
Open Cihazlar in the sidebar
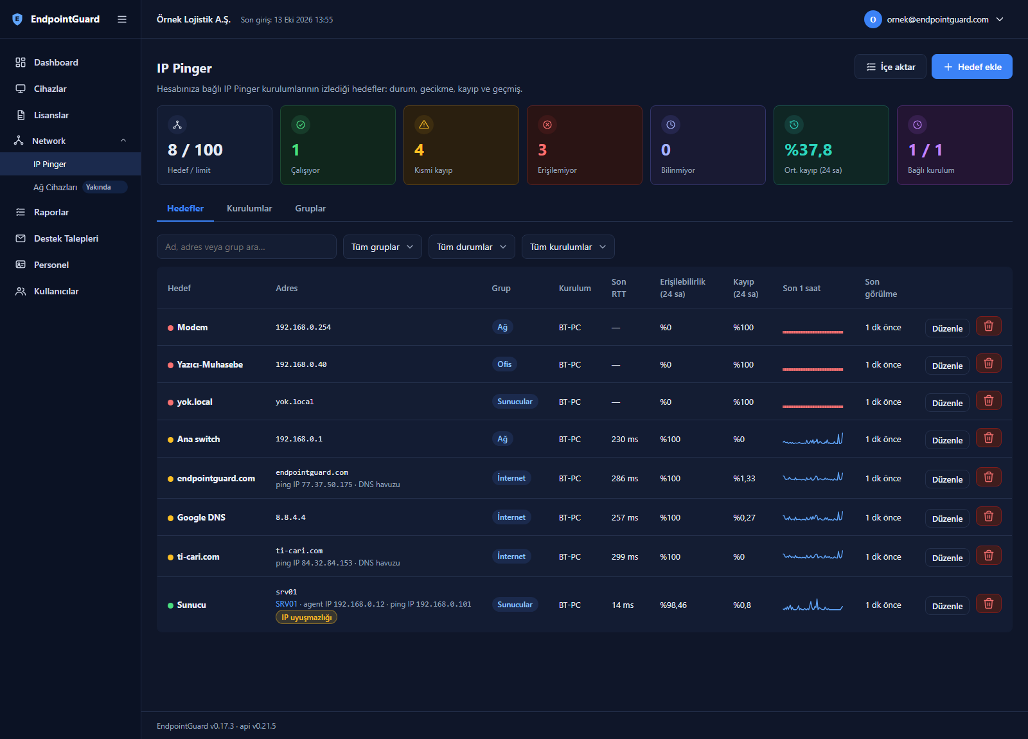click(x=71, y=89)
